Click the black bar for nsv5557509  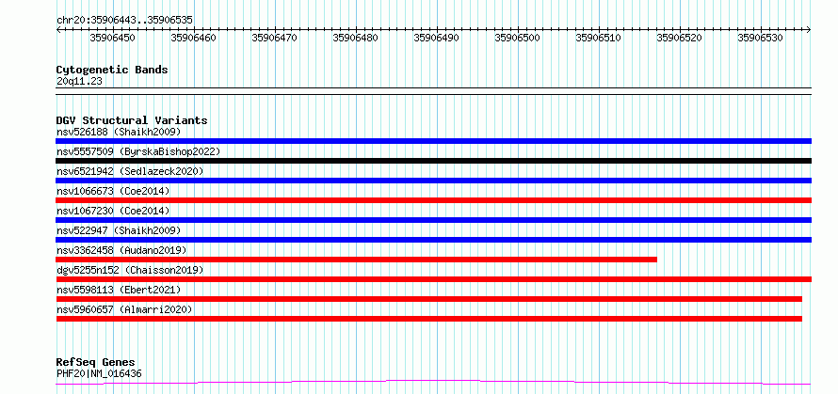[x=433, y=161]
